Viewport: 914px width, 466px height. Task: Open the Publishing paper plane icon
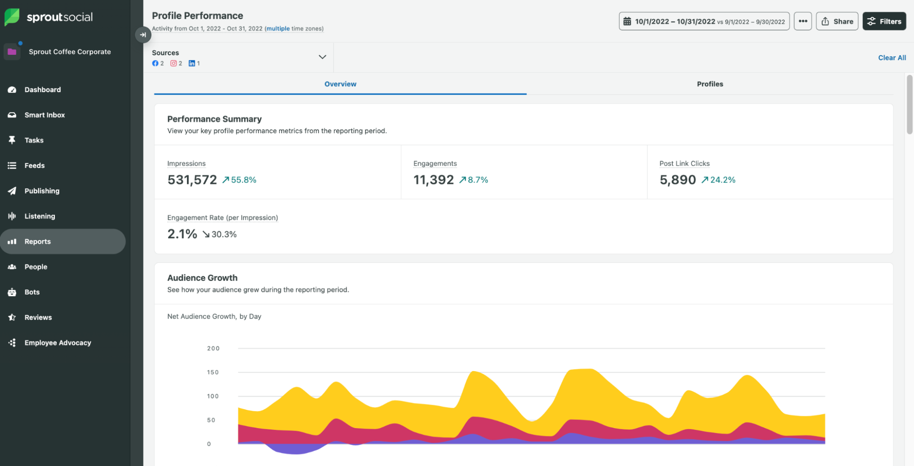coord(12,191)
